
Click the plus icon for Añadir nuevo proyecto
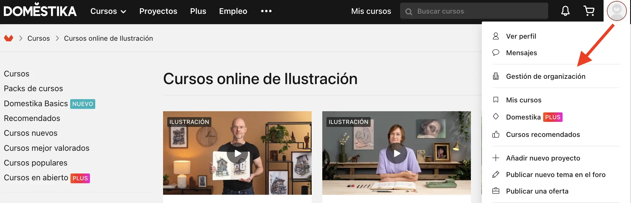coord(496,158)
